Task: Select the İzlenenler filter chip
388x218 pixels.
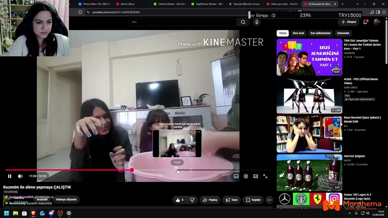Action: click(343, 33)
